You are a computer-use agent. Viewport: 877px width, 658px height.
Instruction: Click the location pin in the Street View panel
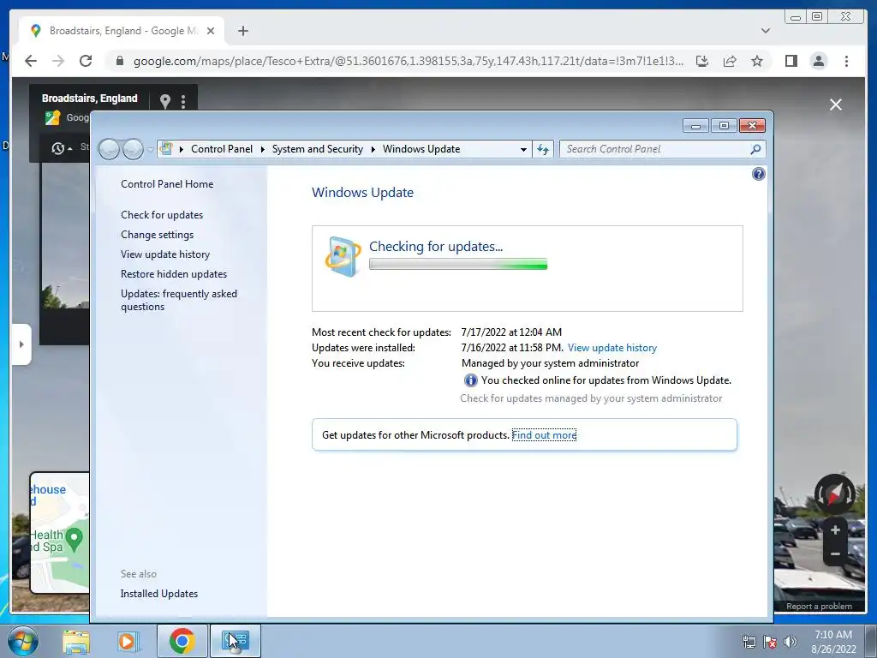click(x=165, y=101)
